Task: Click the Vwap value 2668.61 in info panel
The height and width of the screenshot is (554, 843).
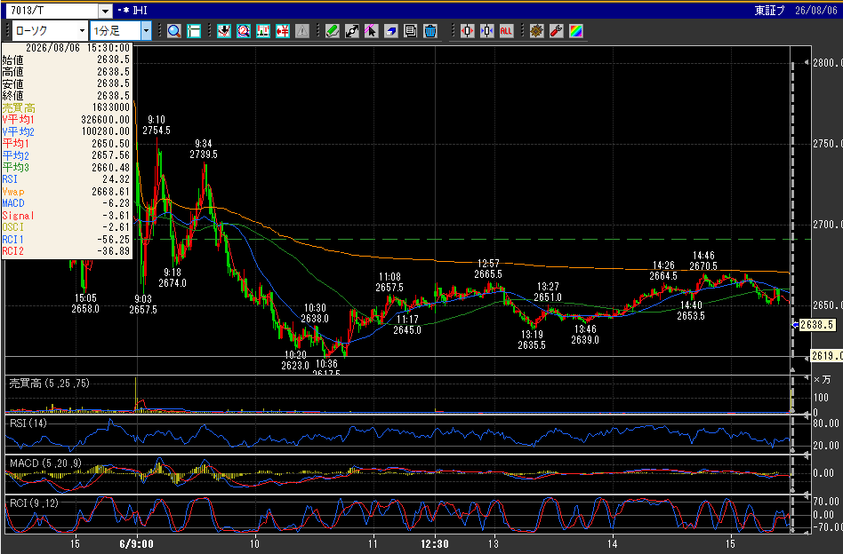Action: point(111,192)
